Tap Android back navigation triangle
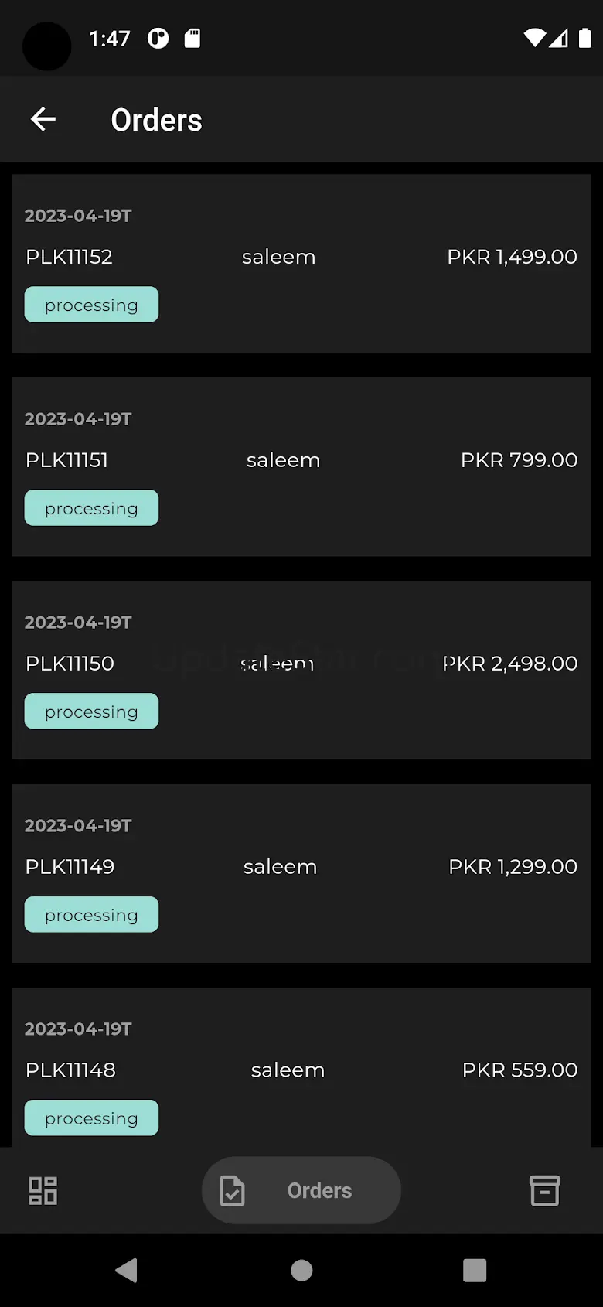Screen dimensions: 603x1307 pos(127,1270)
